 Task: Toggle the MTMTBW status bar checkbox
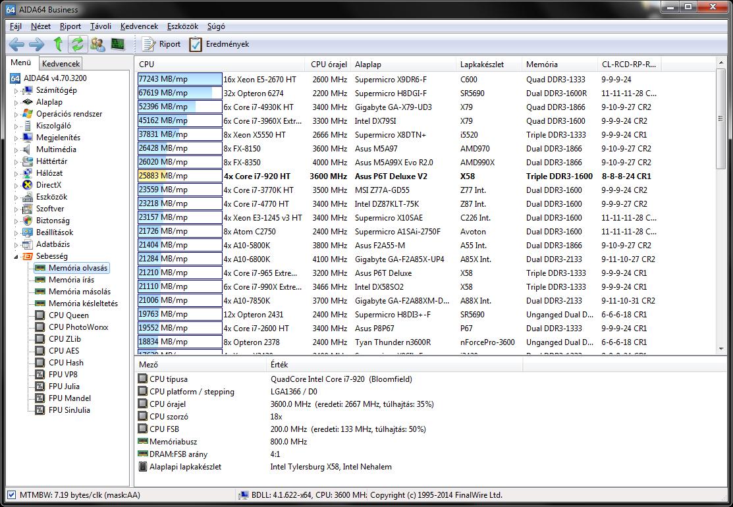[x=12, y=495]
